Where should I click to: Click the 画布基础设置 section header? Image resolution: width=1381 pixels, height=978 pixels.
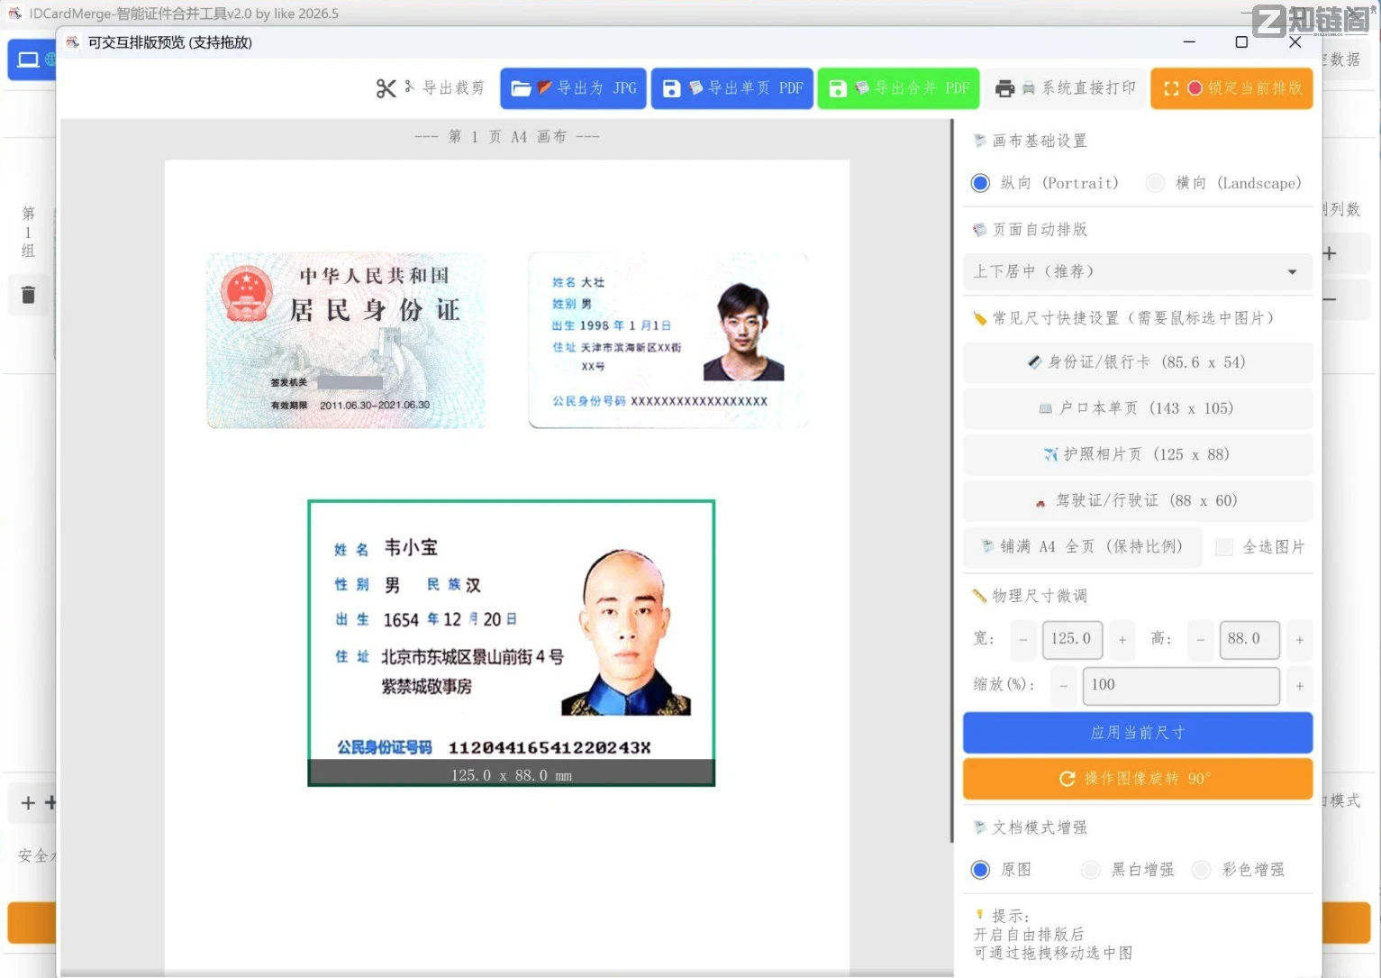[x=1040, y=141]
